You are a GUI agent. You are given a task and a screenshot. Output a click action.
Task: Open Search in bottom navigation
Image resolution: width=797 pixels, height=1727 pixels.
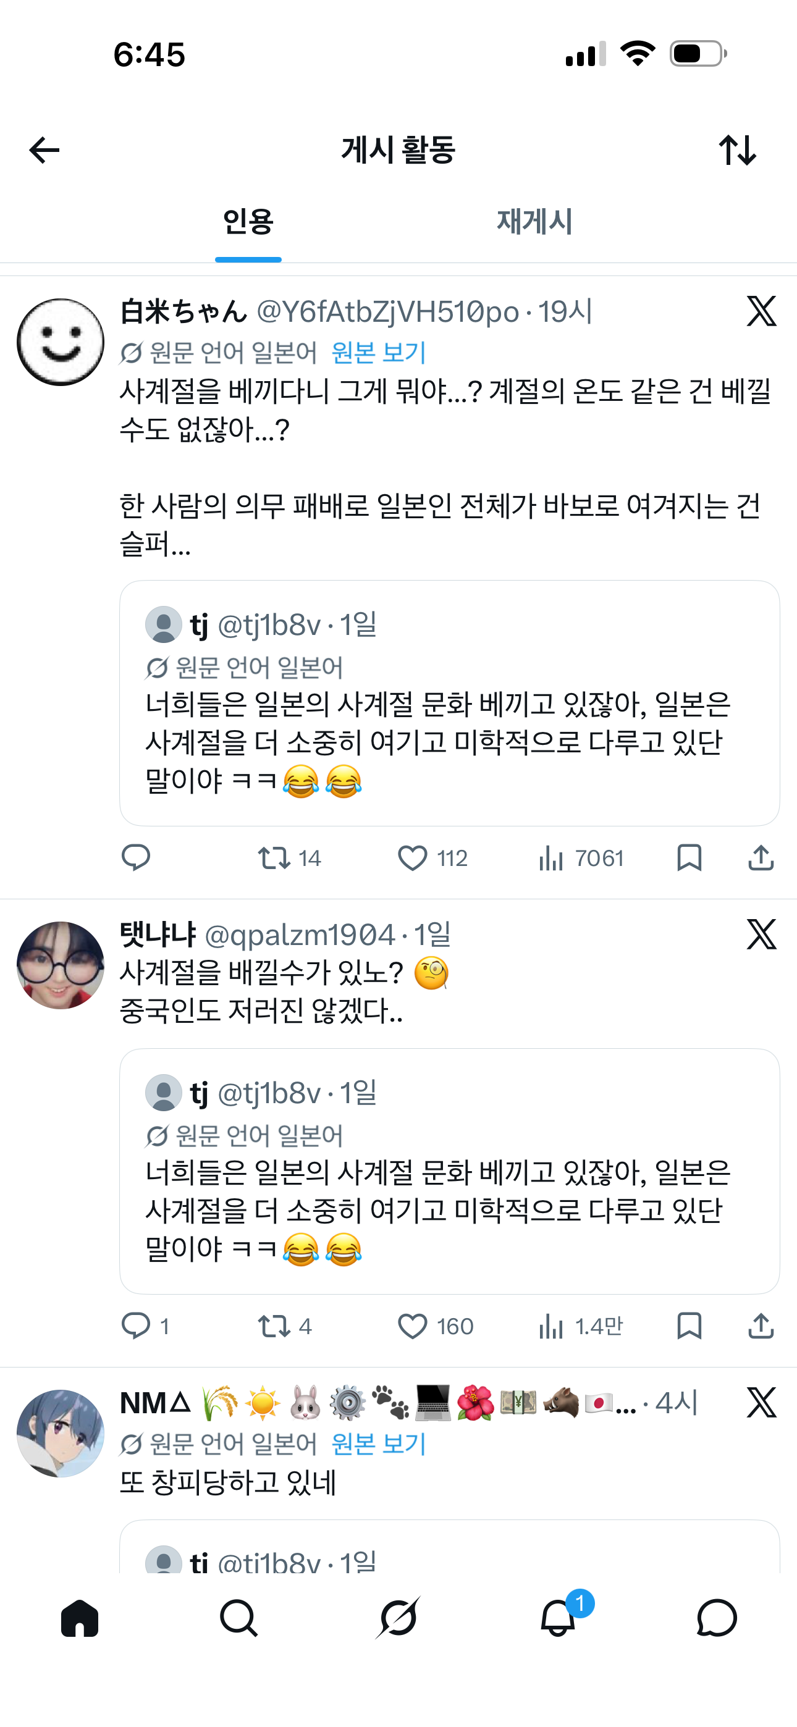coord(239,1618)
